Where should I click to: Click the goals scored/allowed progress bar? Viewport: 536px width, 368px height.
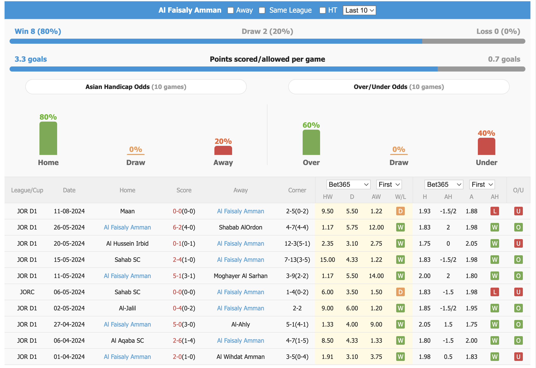(267, 69)
